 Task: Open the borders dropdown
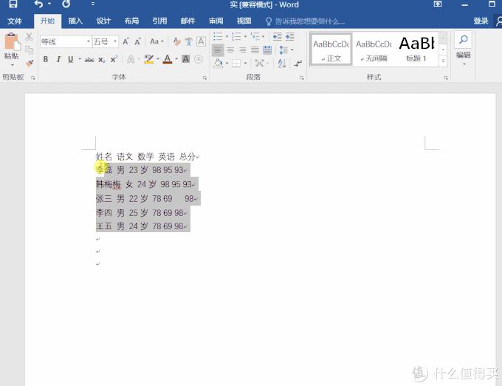[x=246, y=63]
